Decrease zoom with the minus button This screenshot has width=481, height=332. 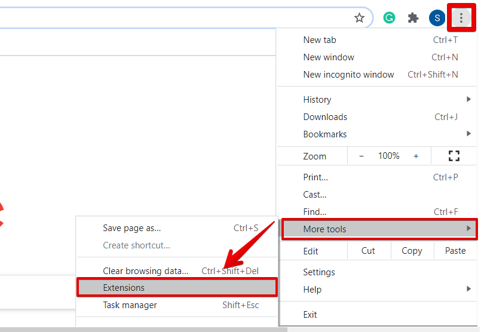tap(361, 156)
